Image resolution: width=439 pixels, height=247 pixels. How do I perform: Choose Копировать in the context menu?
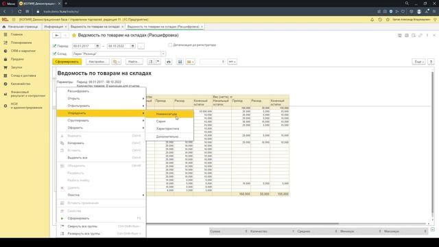(101, 143)
